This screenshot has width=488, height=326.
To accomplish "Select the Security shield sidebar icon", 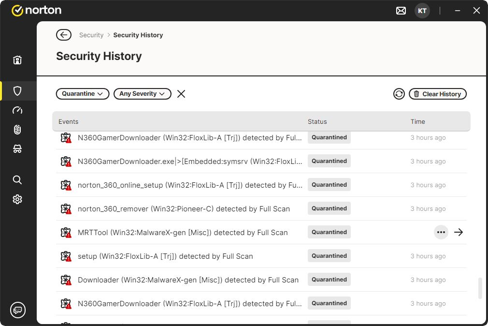I will [x=17, y=91].
